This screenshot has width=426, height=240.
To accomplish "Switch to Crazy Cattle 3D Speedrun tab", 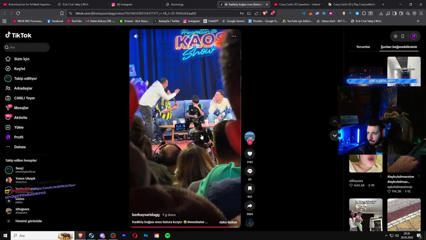I will coord(298,4).
